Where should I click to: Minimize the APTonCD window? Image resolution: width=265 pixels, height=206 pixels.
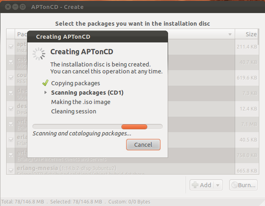pyautogui.click(x=16, y=7)
